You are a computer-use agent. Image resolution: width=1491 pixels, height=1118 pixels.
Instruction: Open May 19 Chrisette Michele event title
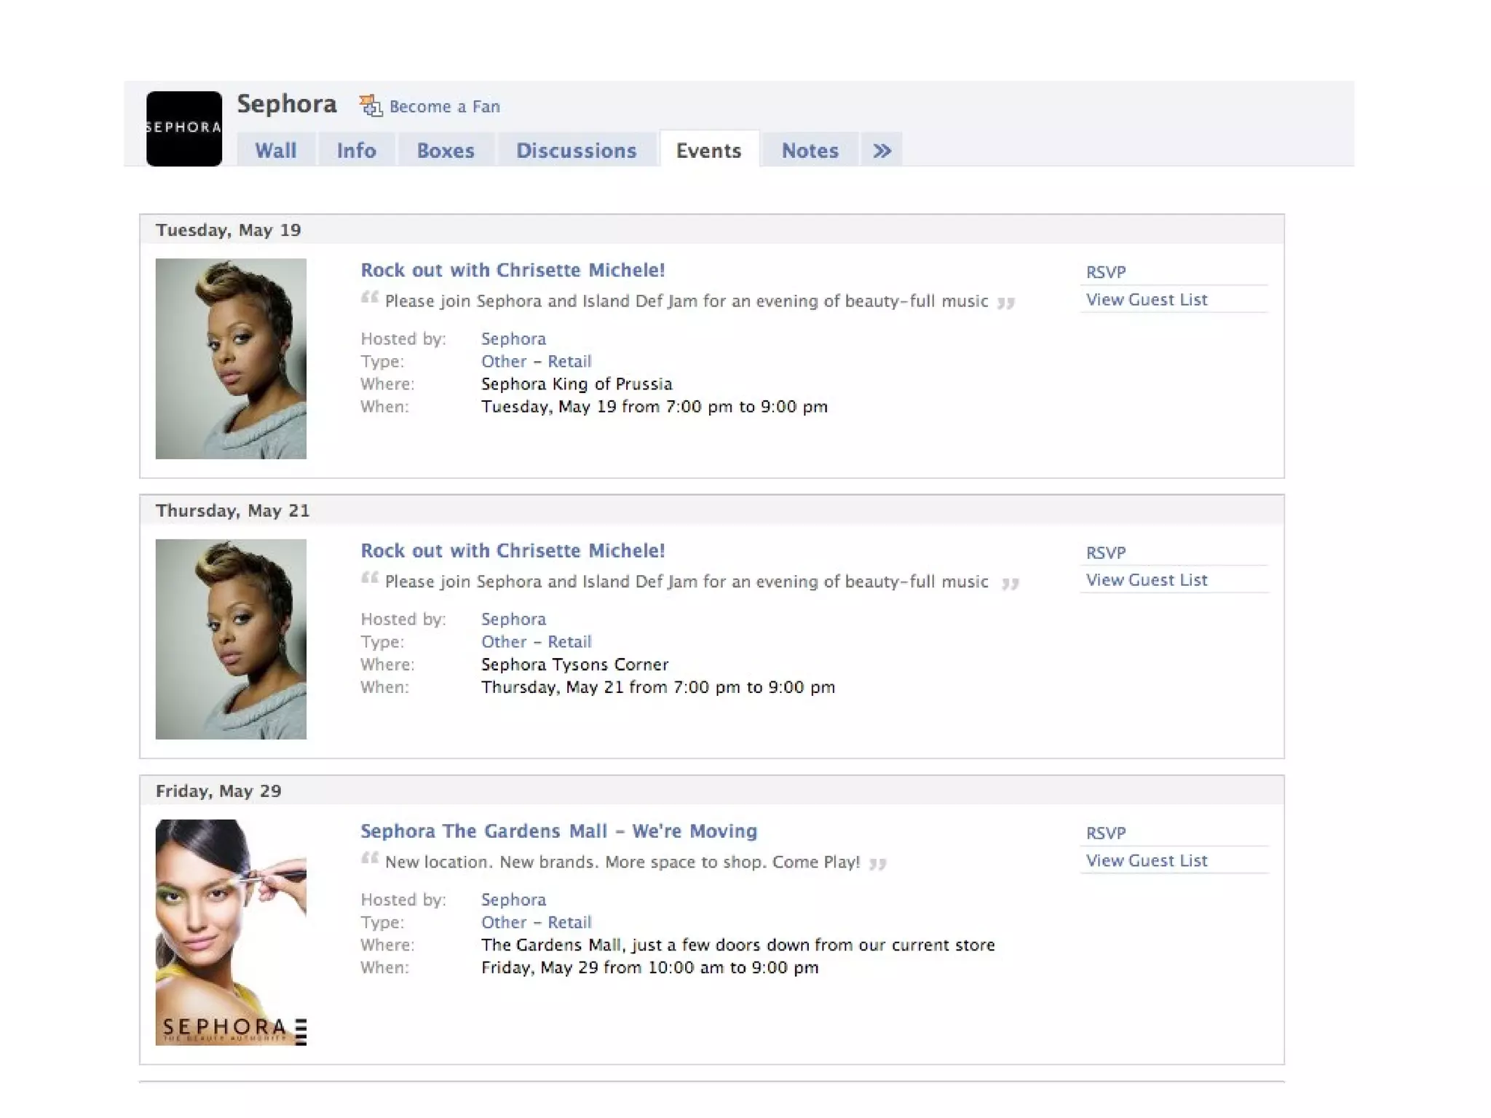513,270
